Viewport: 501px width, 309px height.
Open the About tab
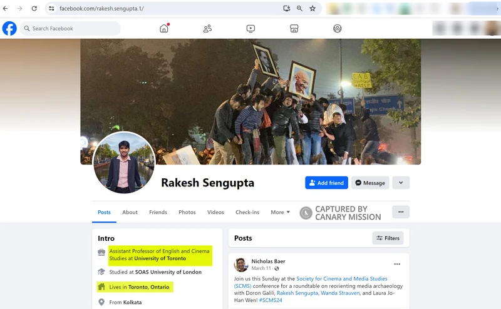point(130,212)
